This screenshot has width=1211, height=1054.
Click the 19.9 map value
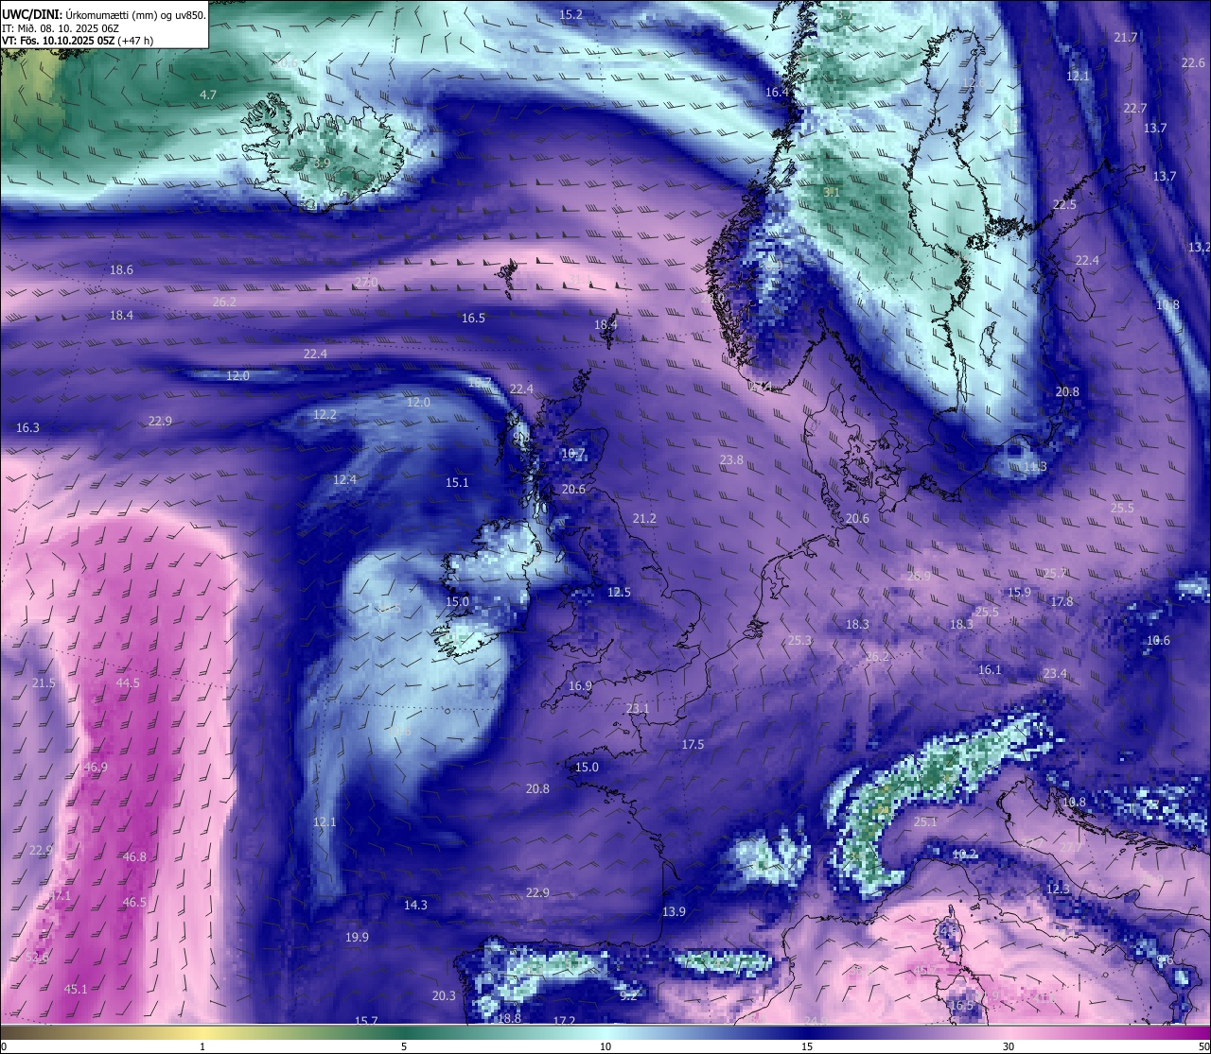click(x=357, y=937)
